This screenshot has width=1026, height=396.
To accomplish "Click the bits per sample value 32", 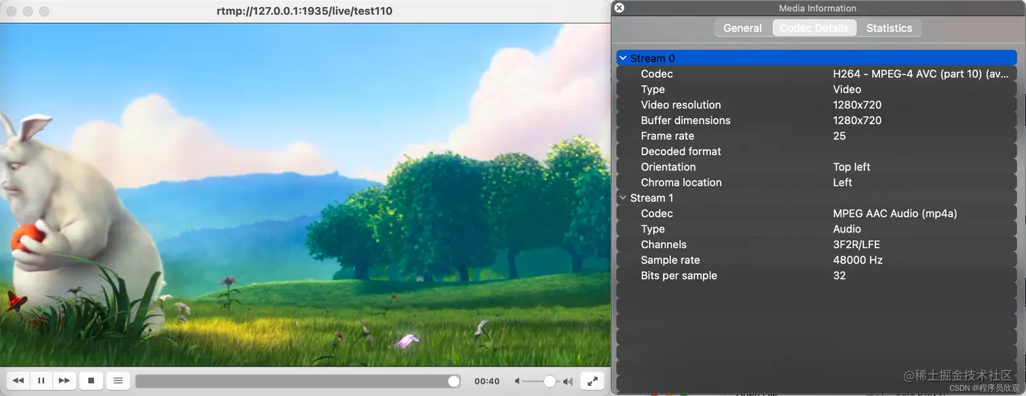I will tap(839, 276).
